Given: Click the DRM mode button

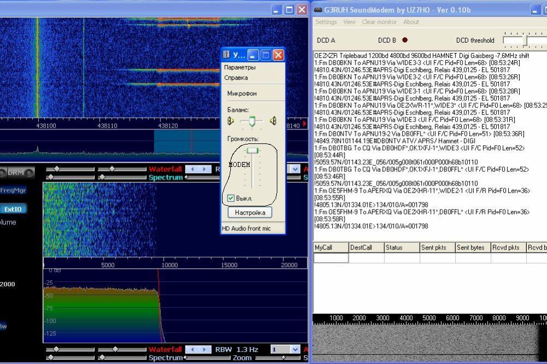Looking at the screenshot, I should [16, 172].
